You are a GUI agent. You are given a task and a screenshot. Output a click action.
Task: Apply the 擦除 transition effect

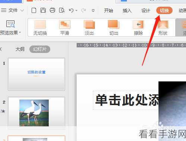coord(138,28)
